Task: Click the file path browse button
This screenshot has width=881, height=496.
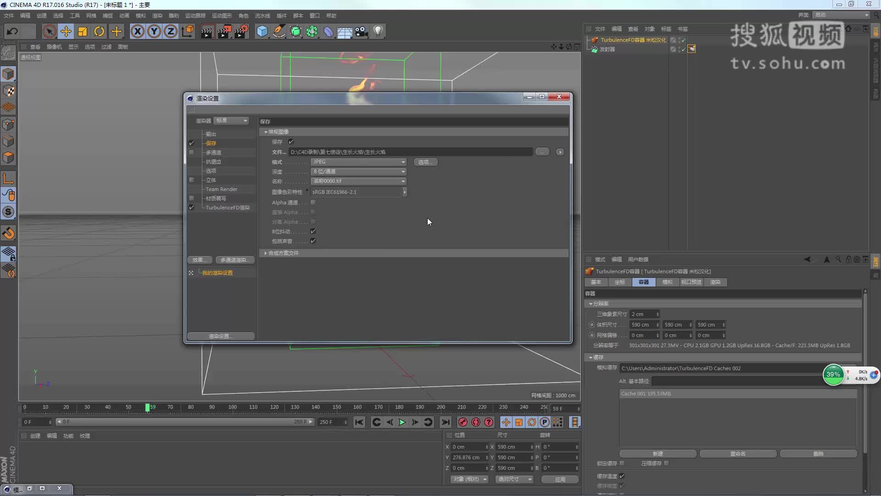Action: (x=542, y=152)
